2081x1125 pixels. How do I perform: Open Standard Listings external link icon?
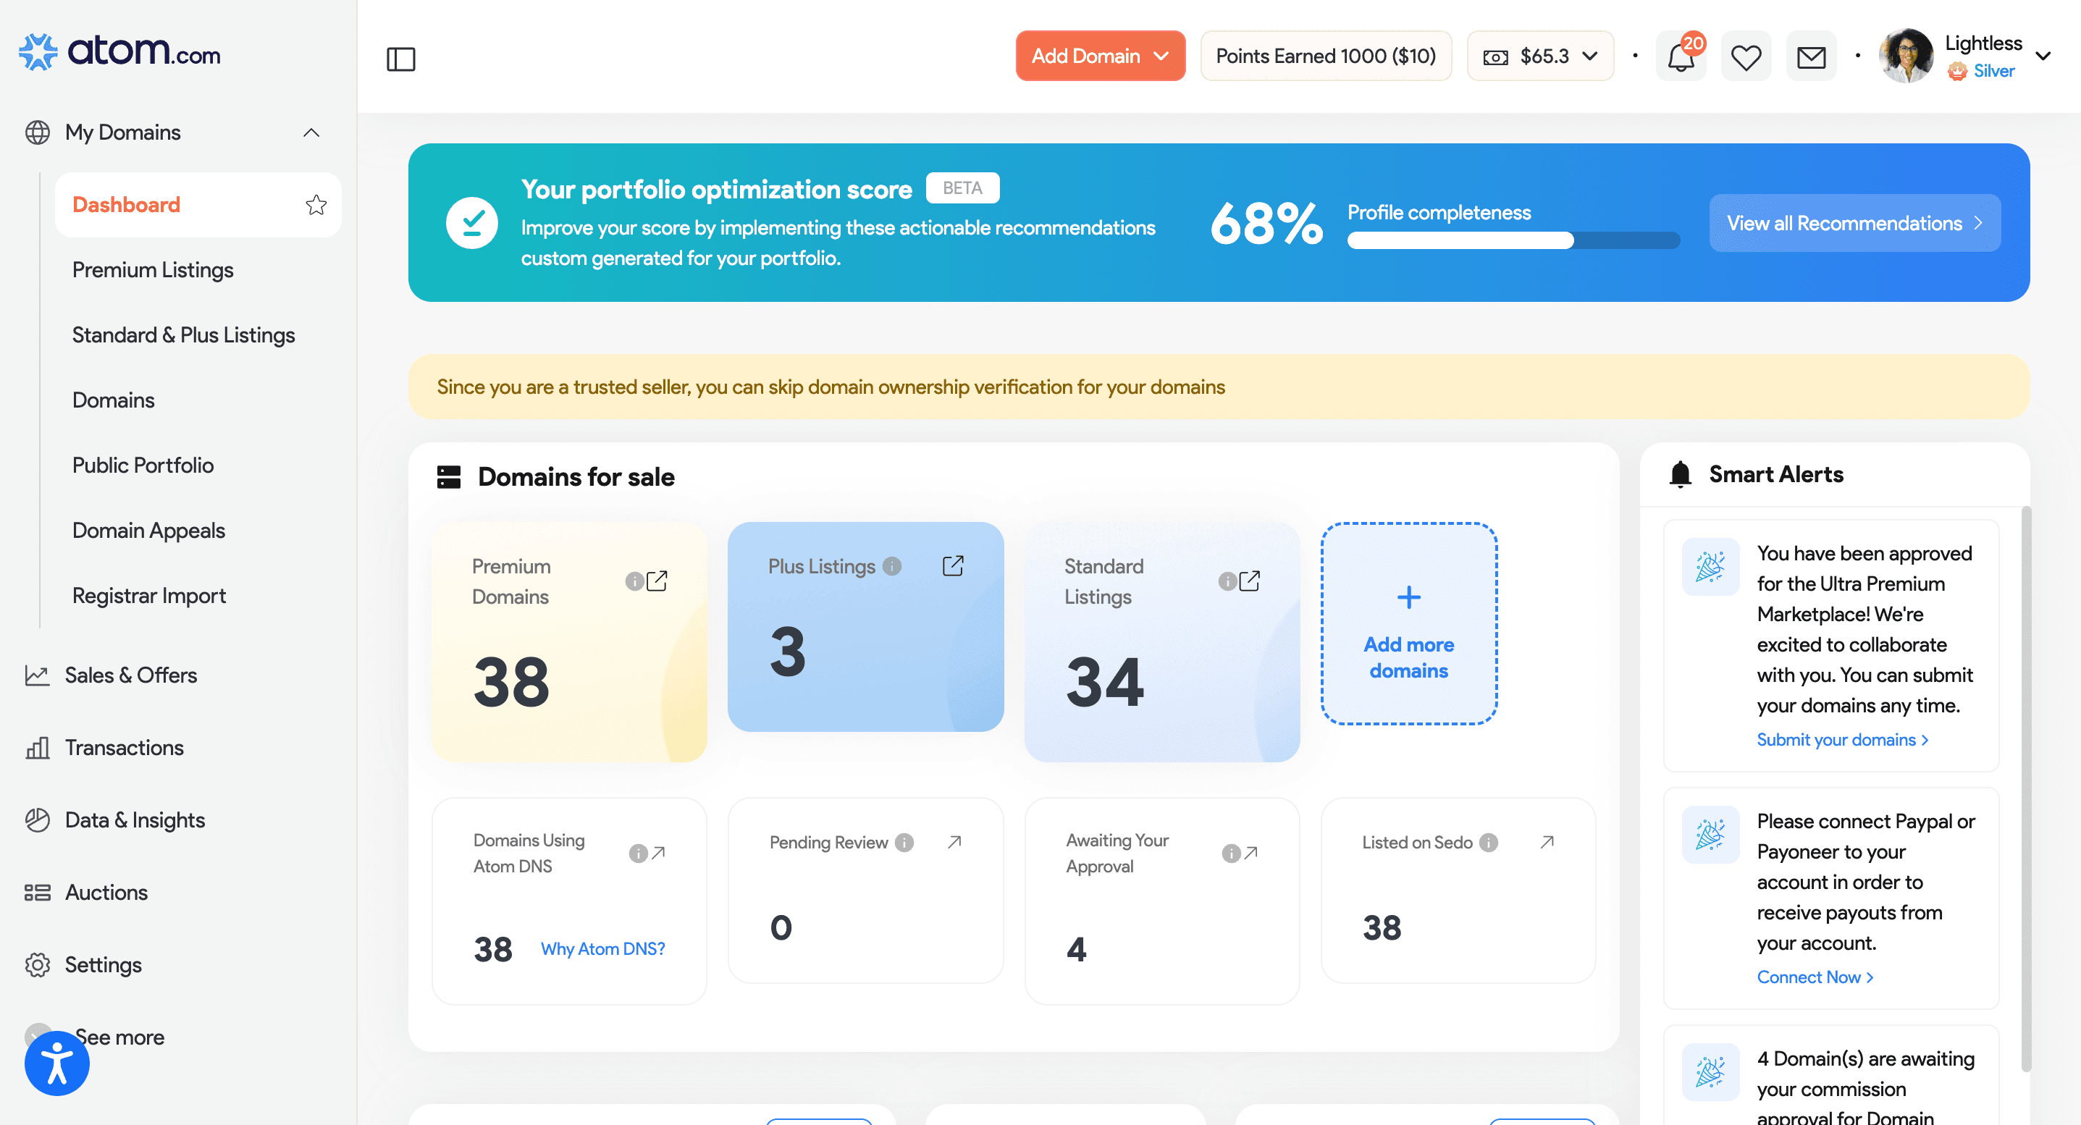[x=1250, y=581]
